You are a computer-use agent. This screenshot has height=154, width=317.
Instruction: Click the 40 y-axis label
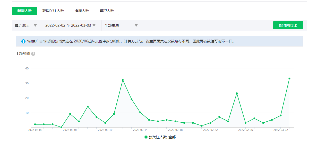(27, 68)
